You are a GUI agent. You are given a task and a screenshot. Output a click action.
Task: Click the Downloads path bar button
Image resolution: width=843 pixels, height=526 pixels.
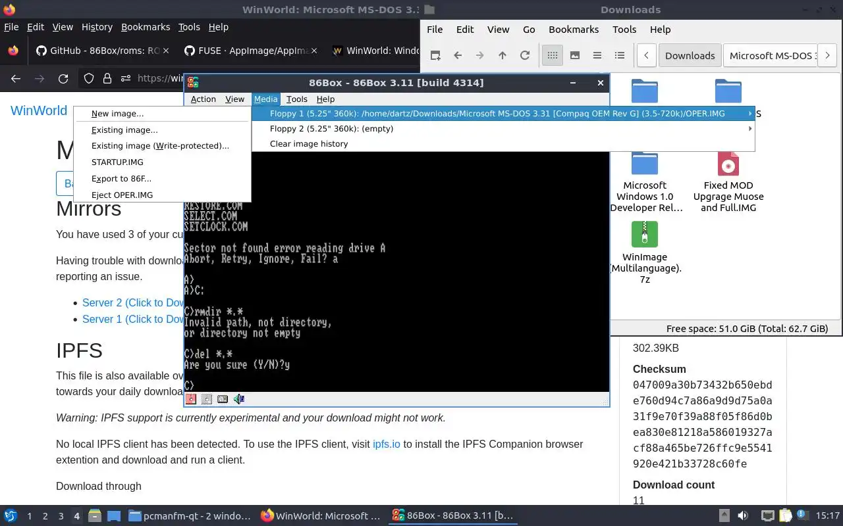click(x=690, y=55)
